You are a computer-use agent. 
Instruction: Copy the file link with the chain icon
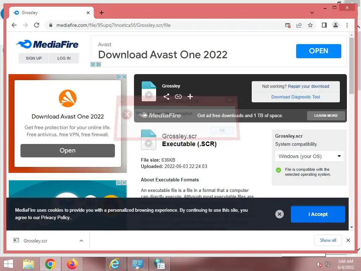pyautogui.click(x=178, y=97)
